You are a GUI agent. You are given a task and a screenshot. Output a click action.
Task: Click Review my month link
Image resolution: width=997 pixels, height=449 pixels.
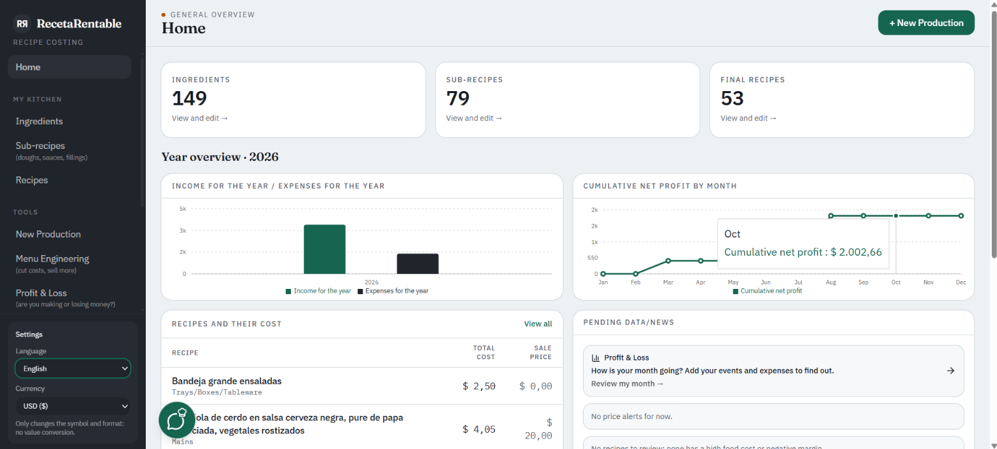pos(627,384)
